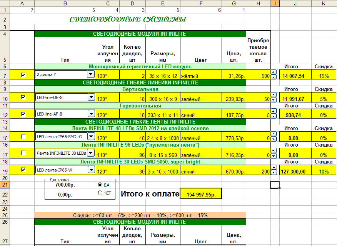Select row 2 header
337x246 pixels.
[5, 20]
